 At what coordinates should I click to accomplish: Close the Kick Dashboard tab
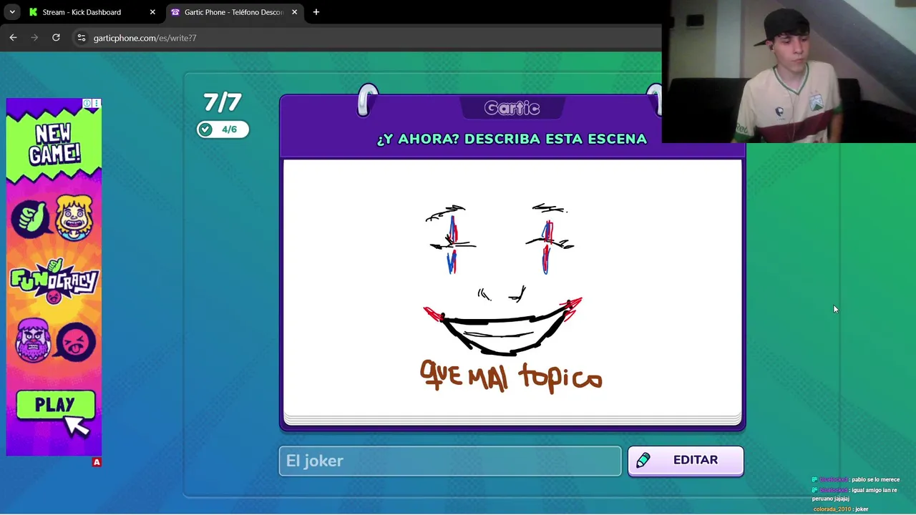(152, 12)
